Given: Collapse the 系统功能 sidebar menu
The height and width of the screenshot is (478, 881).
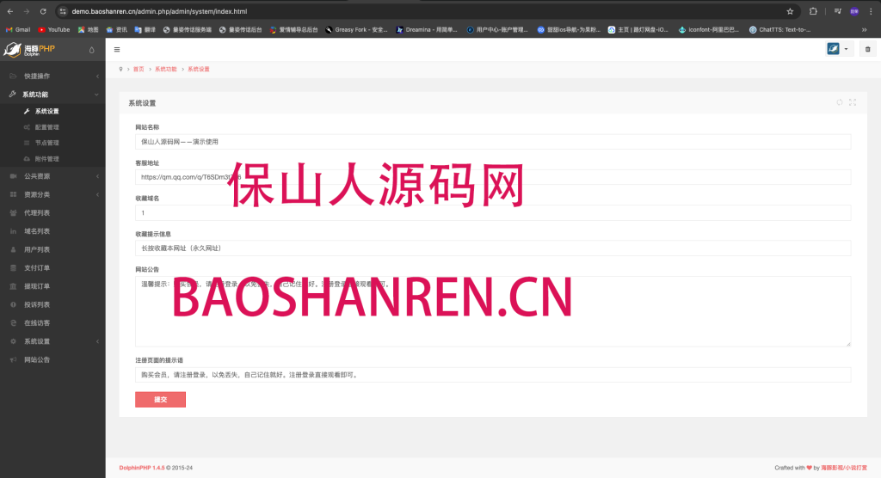Looking at the screenshot, I should [x=52, y=95].
